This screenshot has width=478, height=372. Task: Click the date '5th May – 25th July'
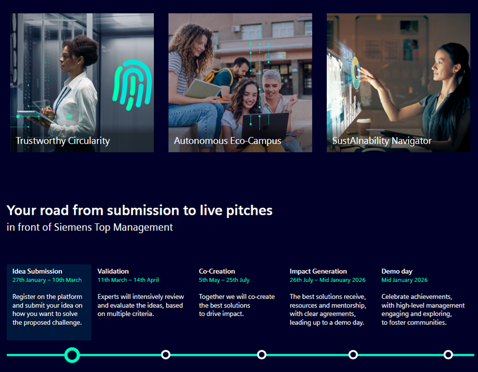click(224, 280)
